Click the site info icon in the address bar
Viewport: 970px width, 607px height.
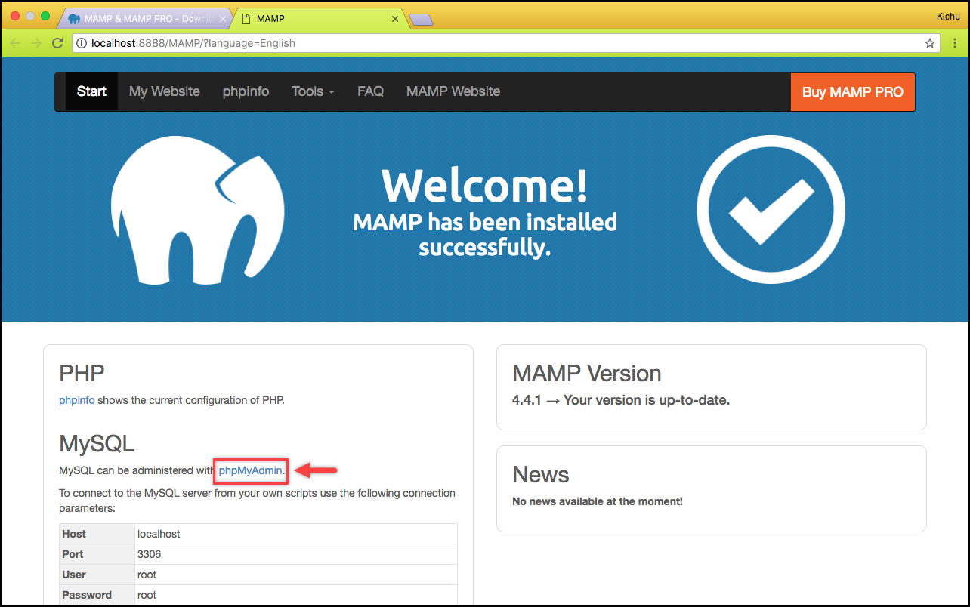coord(81,43)
